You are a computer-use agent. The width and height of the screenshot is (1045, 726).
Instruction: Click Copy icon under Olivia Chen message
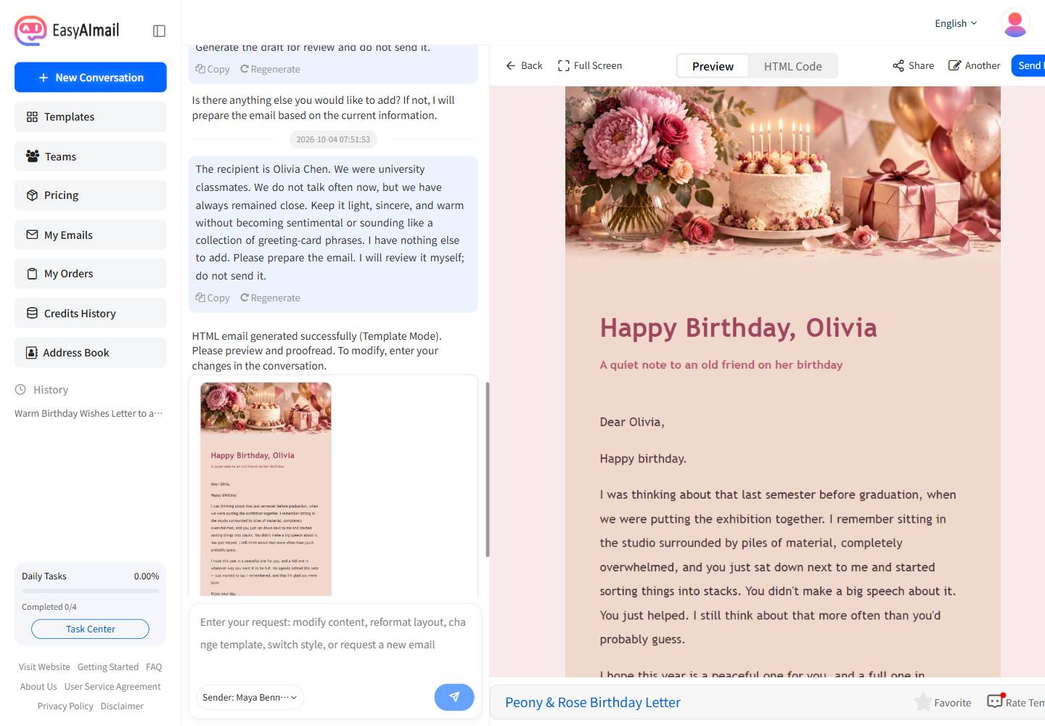click(x=200, y=298)
